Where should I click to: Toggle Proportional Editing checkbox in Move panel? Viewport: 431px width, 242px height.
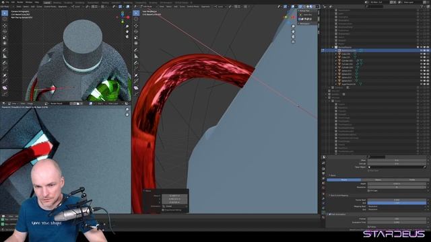click(163, 210)
